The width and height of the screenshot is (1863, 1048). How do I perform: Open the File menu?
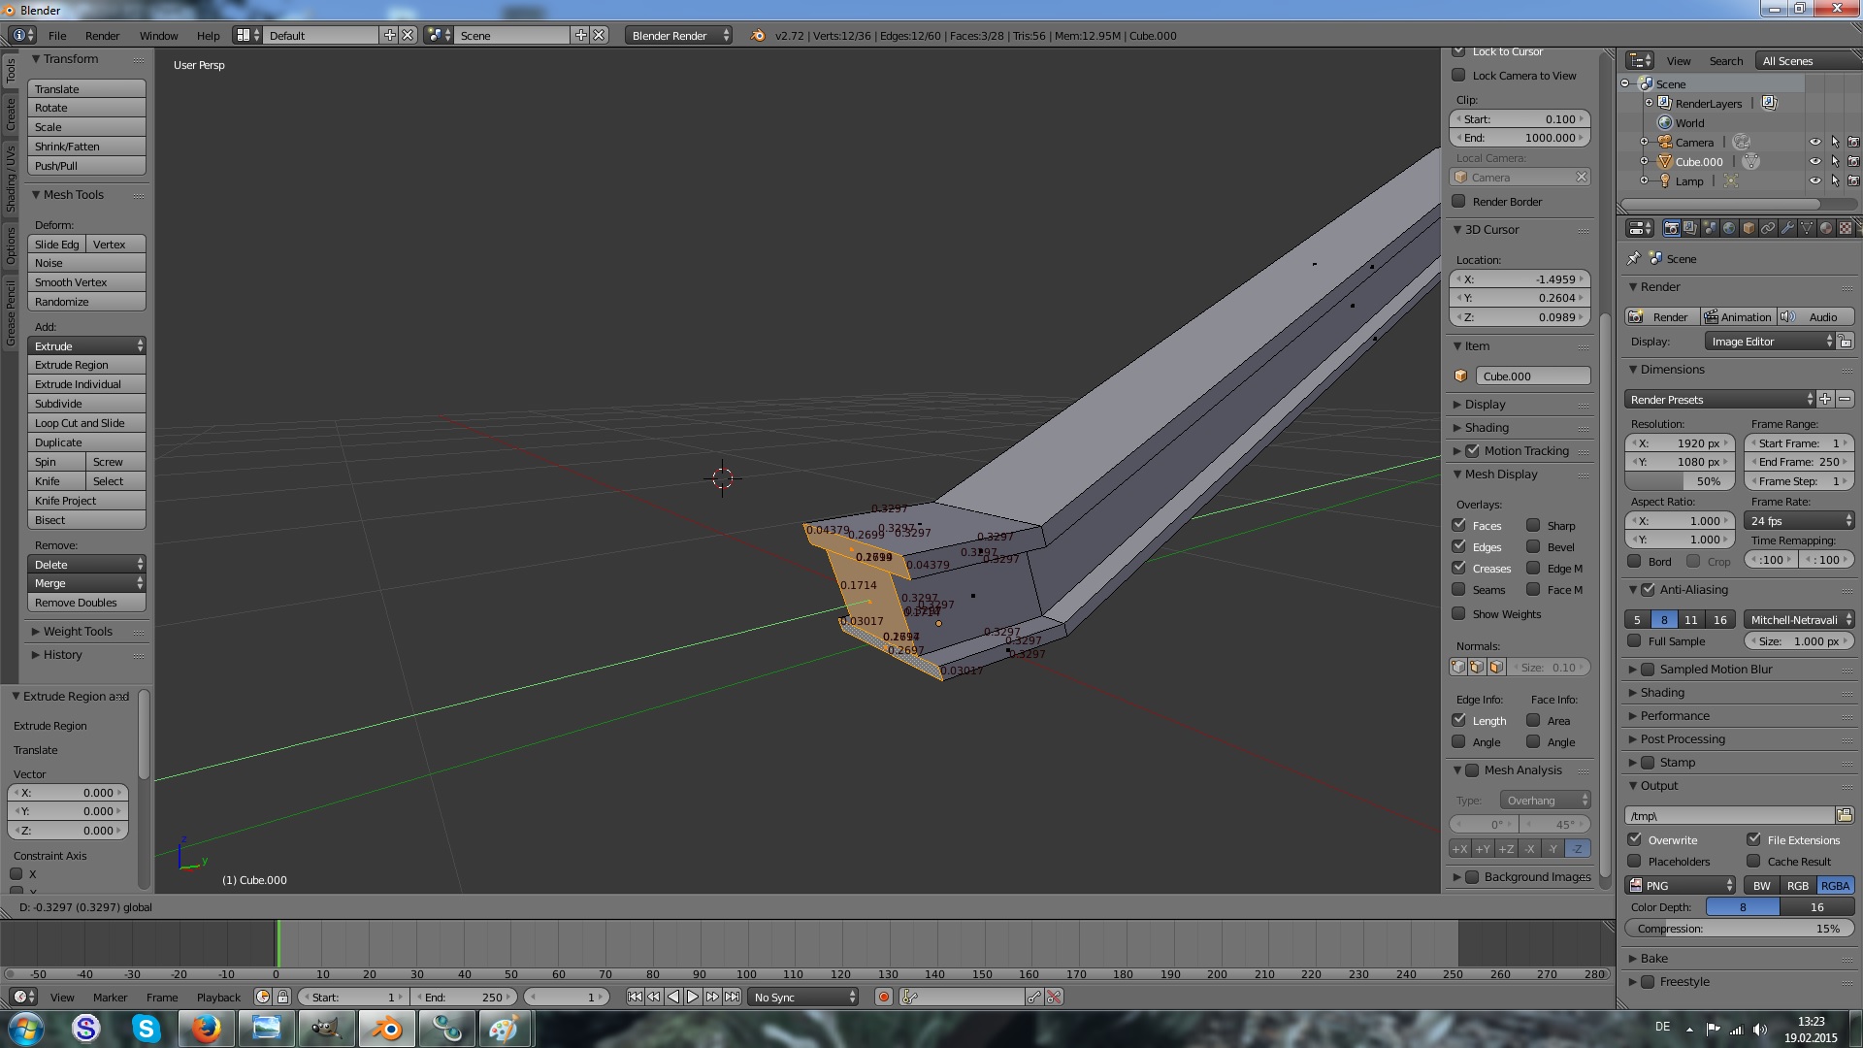click(57, 35)
